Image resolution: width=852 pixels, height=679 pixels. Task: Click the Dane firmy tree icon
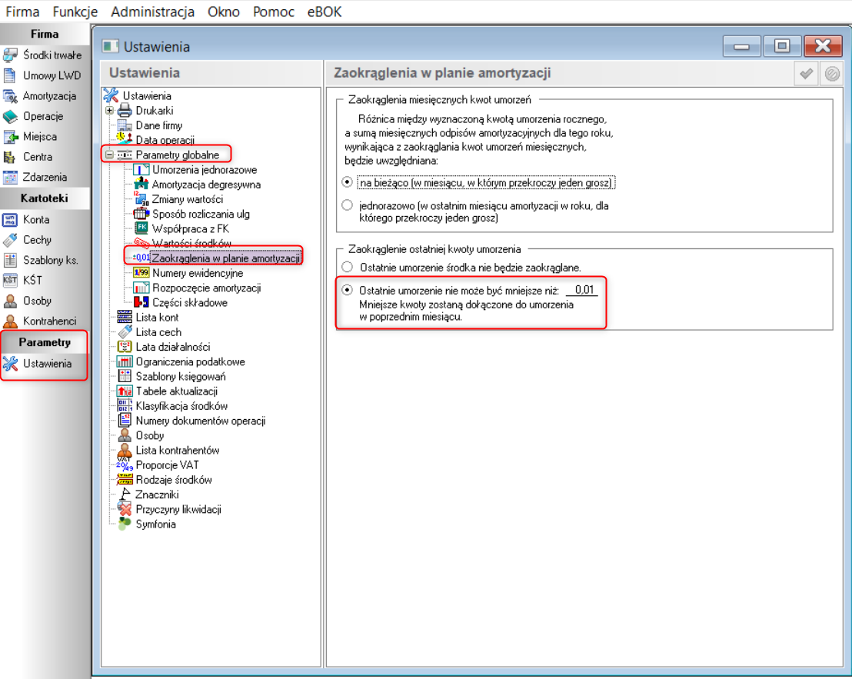[x=125, y=125]
